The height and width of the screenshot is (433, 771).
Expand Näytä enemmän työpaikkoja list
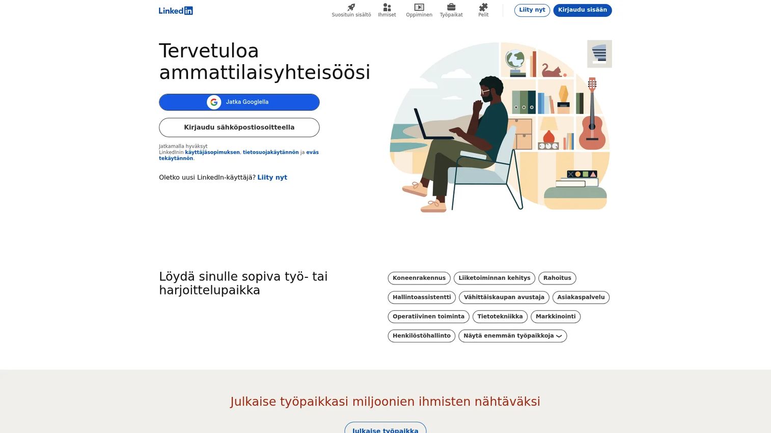513,336
